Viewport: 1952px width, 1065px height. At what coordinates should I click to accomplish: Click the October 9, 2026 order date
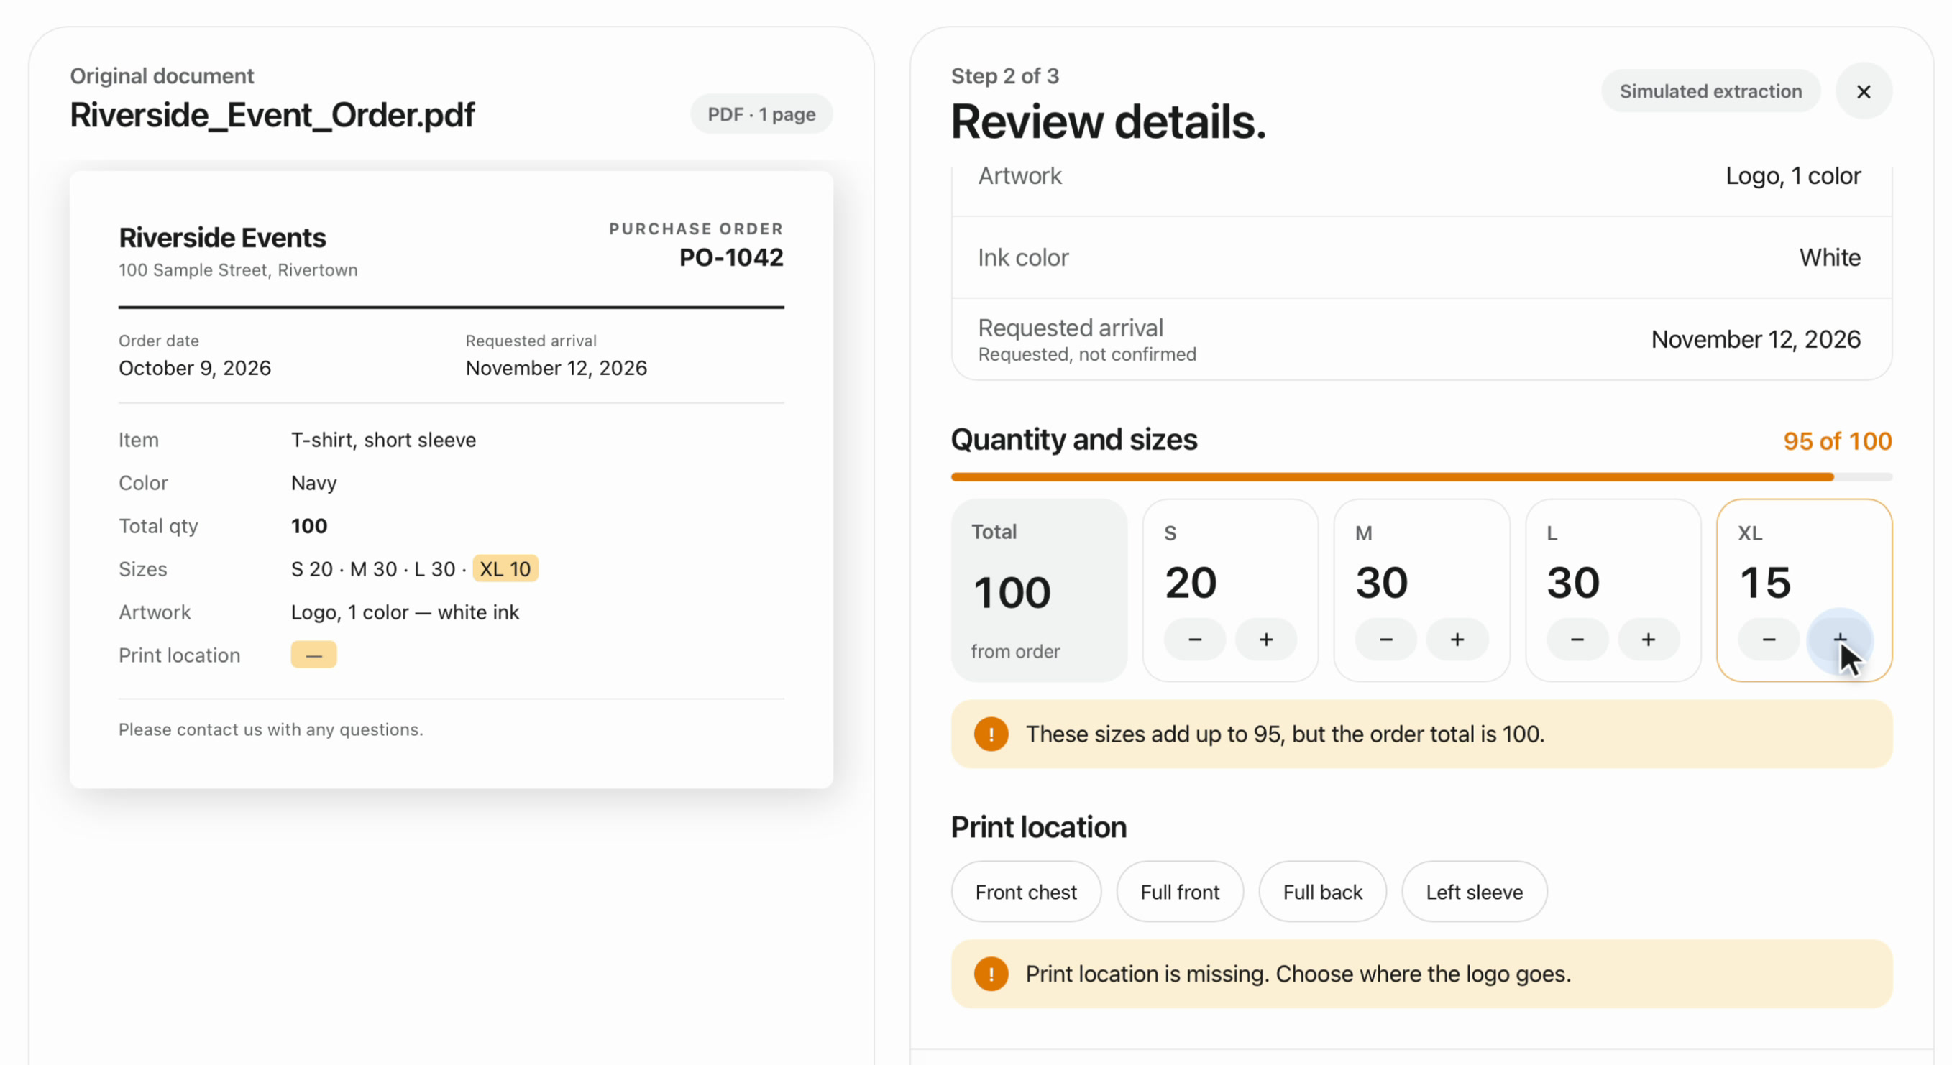(x=195, y=368)
